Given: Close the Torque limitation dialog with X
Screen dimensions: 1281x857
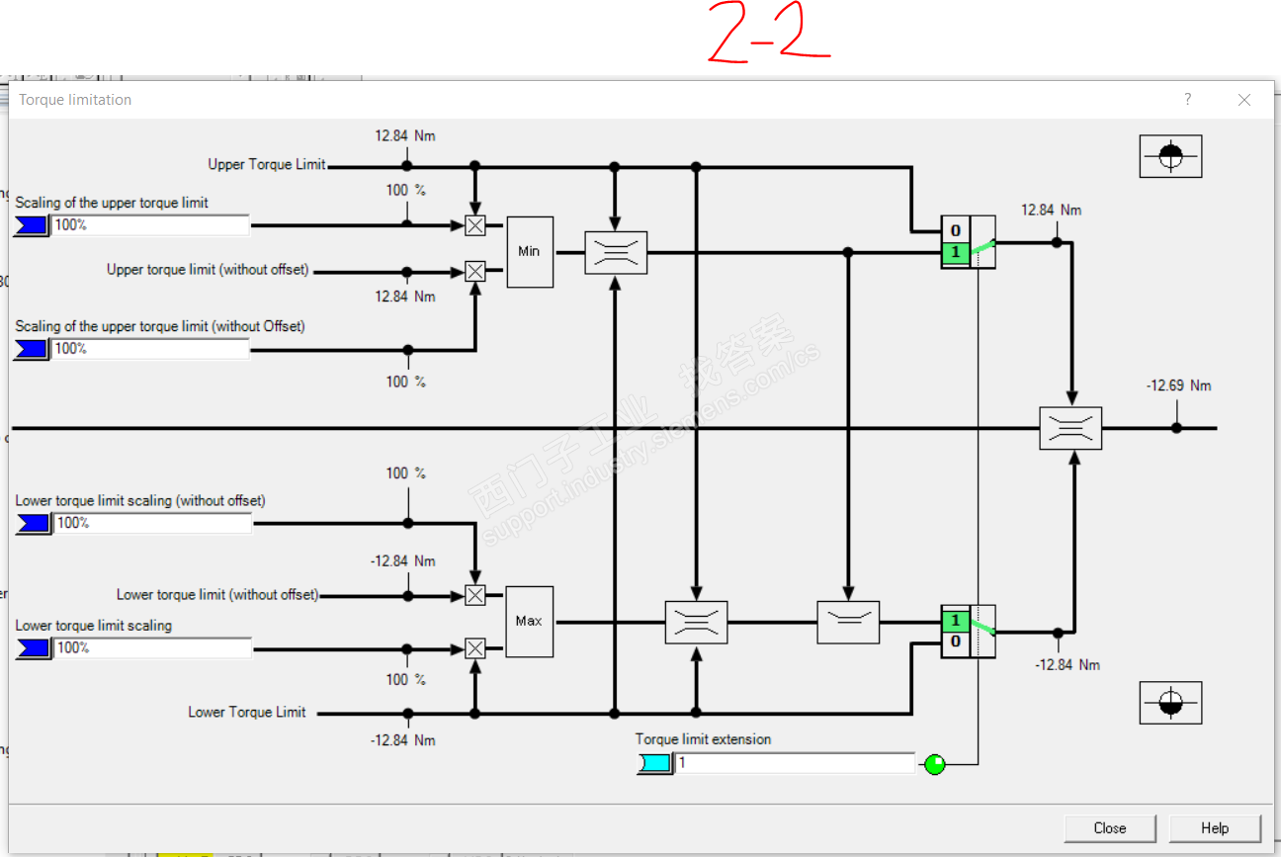Looking at the screenshot, I should click(1244, 100).
